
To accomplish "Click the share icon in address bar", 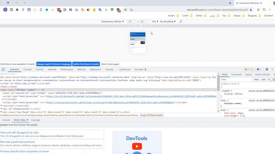I will [x=131, y=10].
